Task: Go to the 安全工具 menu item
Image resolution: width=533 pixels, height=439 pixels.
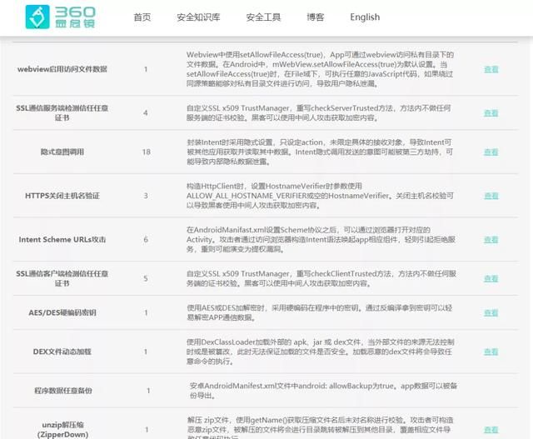Action: (x=263, y=17)
